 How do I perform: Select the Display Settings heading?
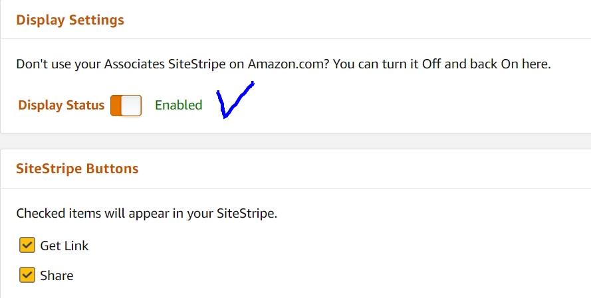click(70, 20)
